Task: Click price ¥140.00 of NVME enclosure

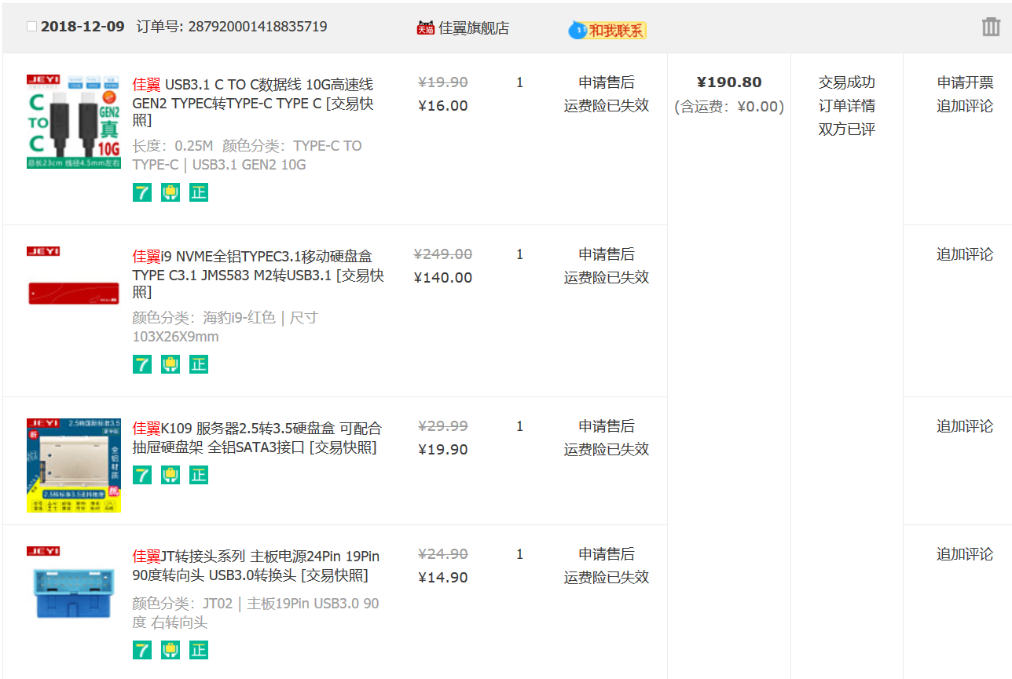Action: pos(443,278)
